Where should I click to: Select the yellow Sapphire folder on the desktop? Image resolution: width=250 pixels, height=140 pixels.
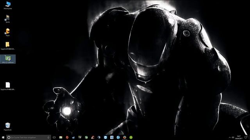[x=8, y=46]
